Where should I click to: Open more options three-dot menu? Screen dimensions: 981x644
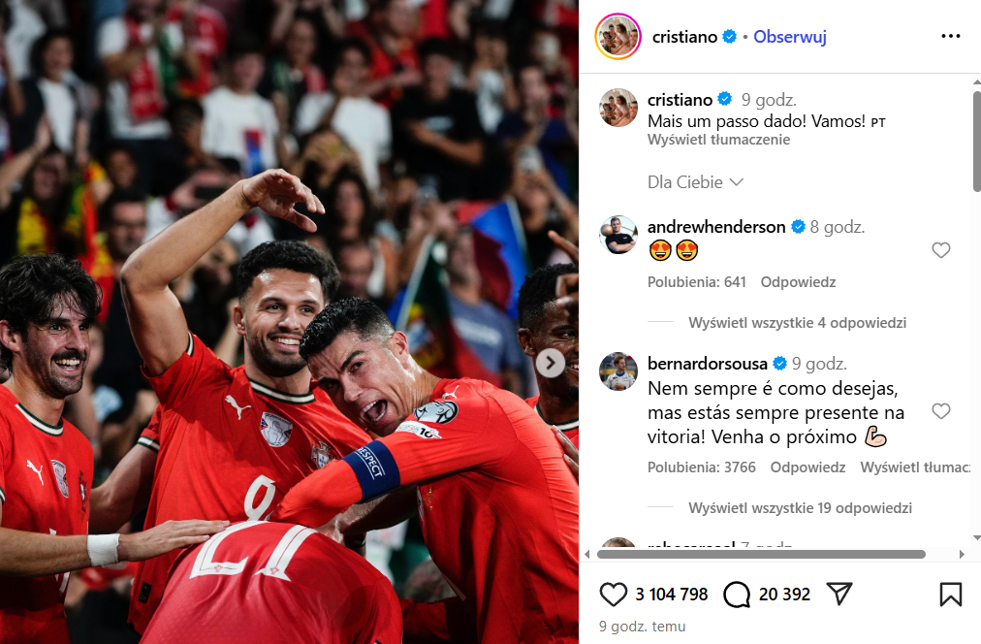coord(950,36)
